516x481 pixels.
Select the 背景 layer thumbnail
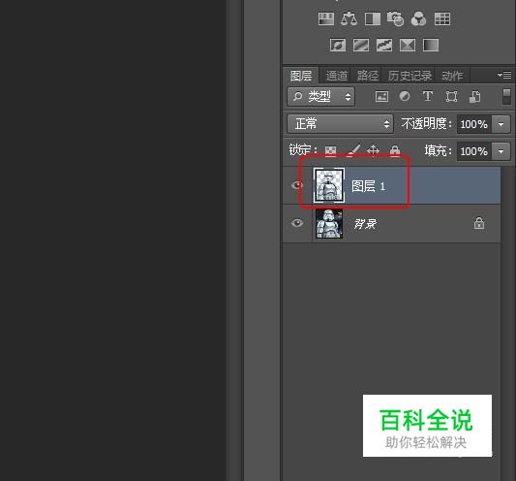(x=329, y=223)
